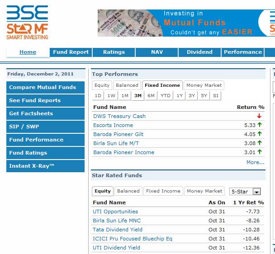Select Balanced tab in Top Performers
Viewport: 275px width, 254px height.
tap(127, 85)
